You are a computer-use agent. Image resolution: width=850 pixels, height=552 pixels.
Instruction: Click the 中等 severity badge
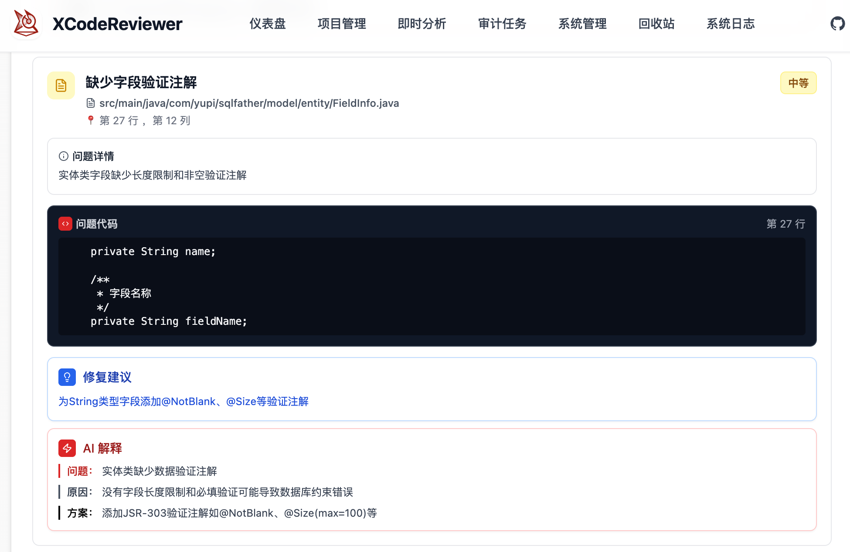(798, 83)
